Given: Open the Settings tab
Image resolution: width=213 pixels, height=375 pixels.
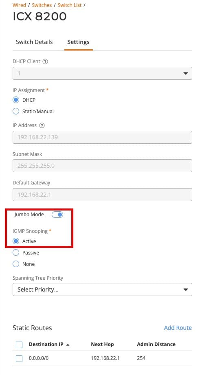Looking at the screenshot, I should pyautogui.click(x=78, y=42).
